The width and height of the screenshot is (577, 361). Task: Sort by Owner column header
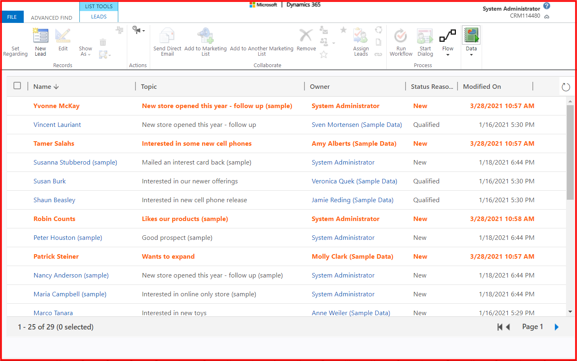(x=320, y=87)
